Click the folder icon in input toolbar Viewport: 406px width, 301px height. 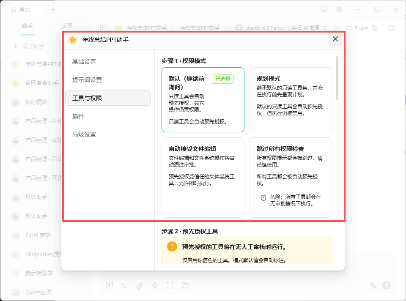[x=185, y=285]
